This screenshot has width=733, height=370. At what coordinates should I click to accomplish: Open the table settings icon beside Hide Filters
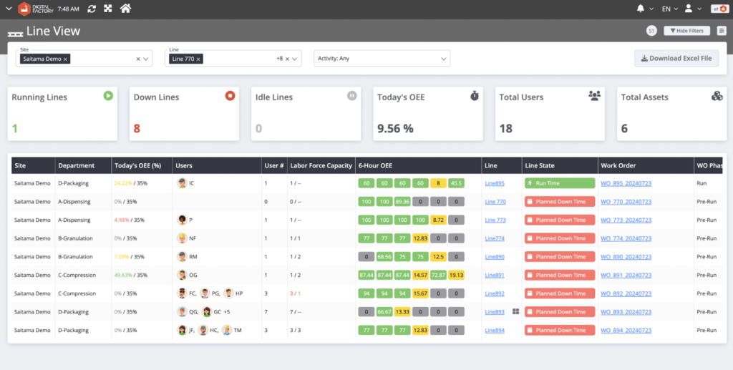[722, 31]
